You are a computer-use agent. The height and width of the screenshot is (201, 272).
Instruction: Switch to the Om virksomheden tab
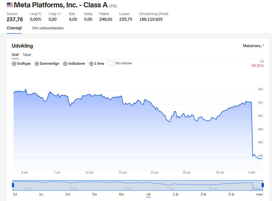48,28
